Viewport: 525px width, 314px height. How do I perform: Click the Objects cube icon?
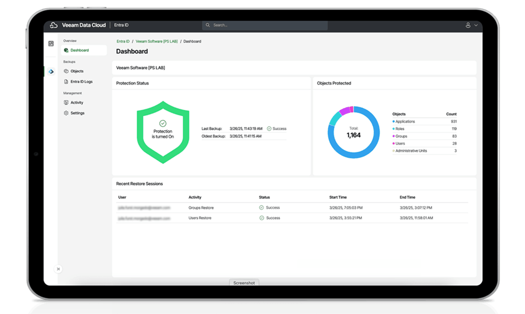[66, 71]
